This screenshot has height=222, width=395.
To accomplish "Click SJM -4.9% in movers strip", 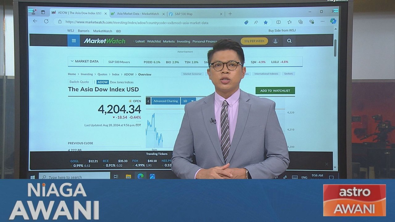I will tap(258, 62).
